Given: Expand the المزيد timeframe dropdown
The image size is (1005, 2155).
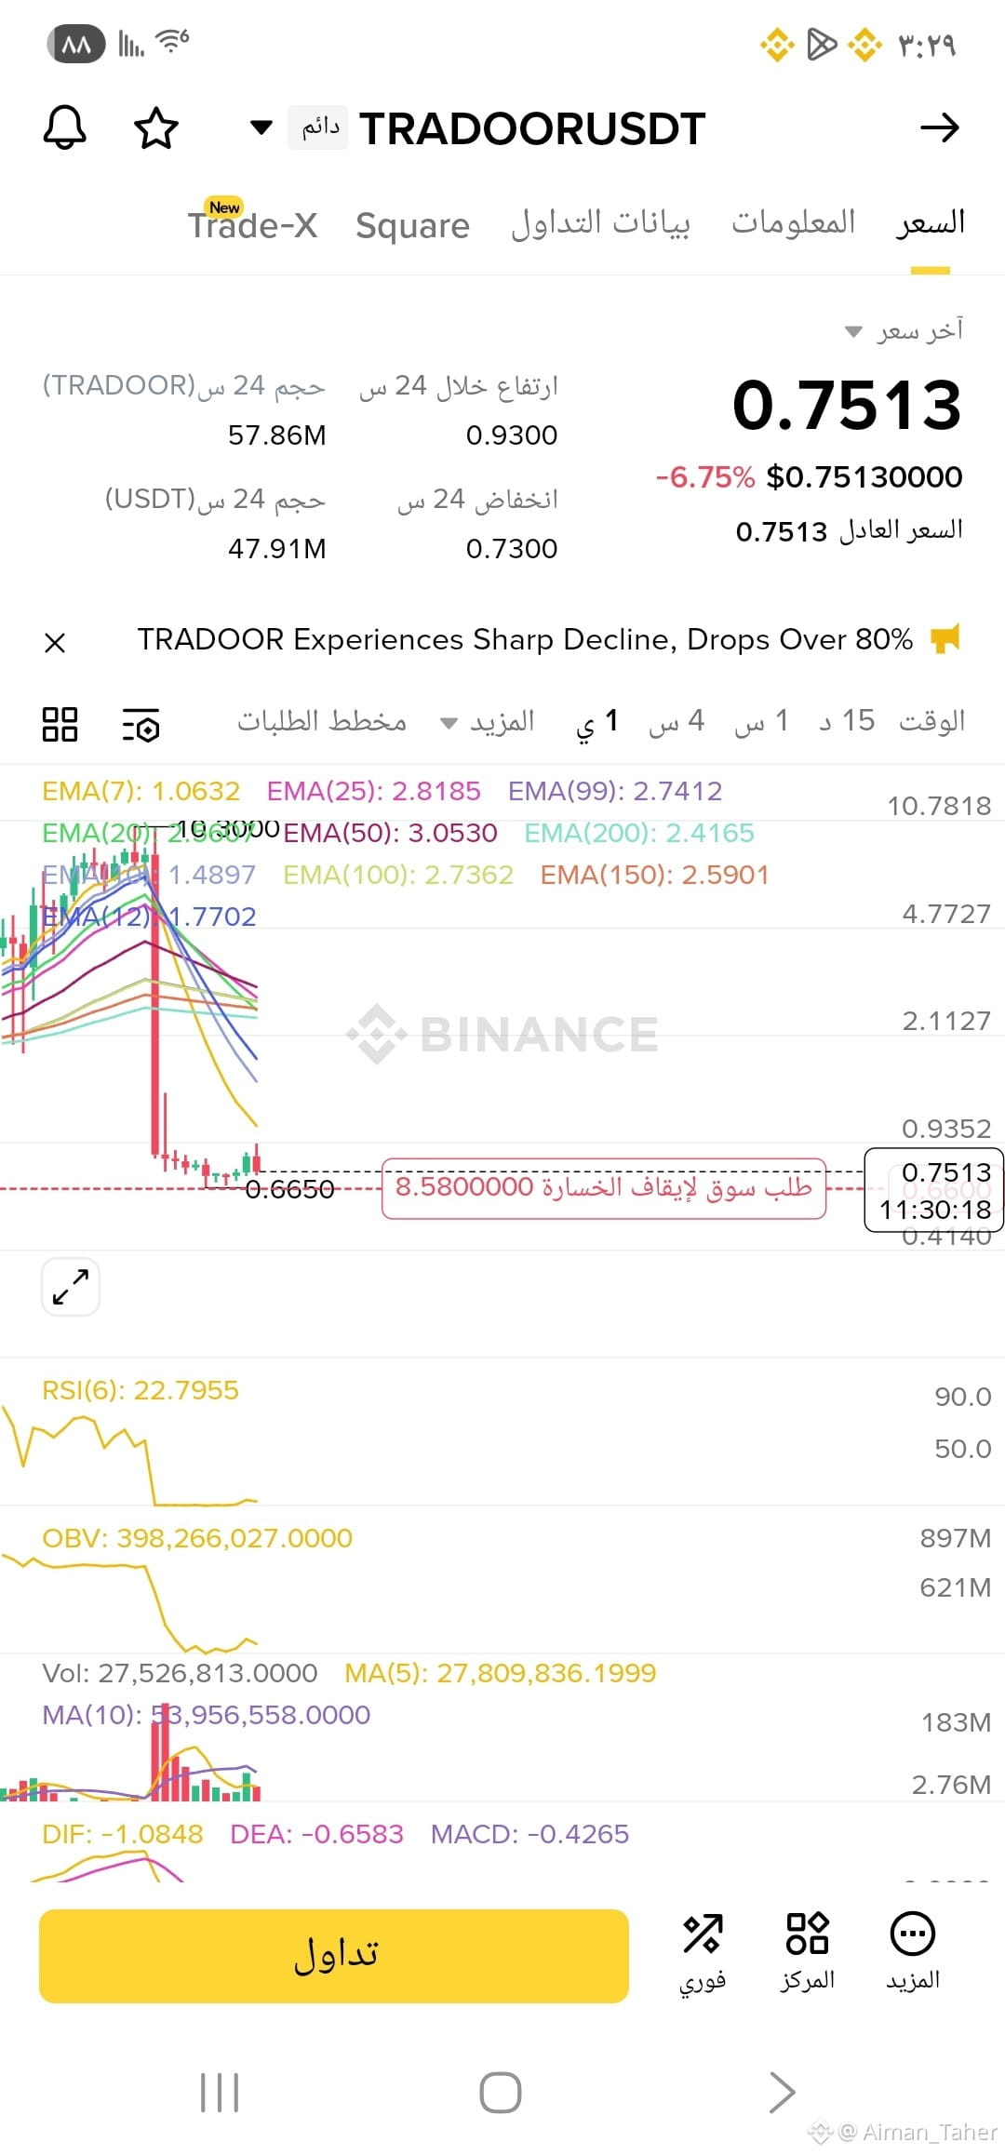Looking at the screenshot, I should point(488,722).
